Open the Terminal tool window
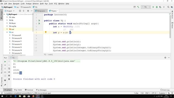This screenshot has height=98, width=174. click(29, 90)
